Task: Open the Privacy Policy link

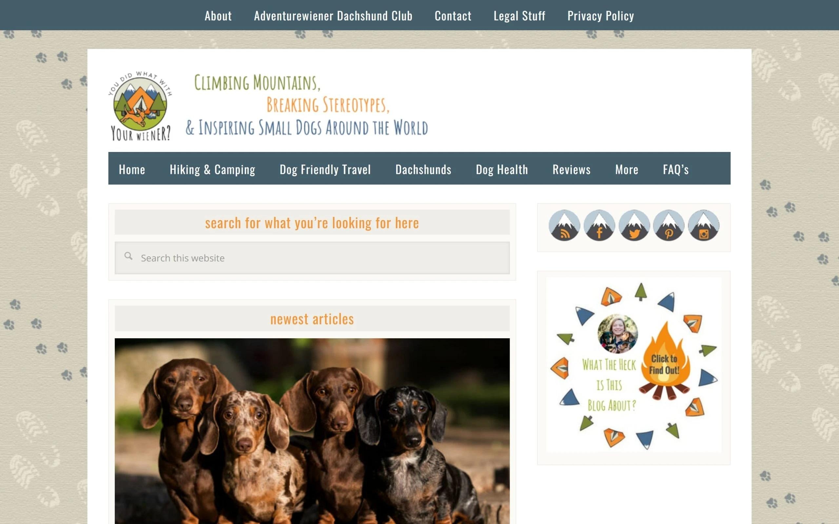Action: (x=600, y=16)
